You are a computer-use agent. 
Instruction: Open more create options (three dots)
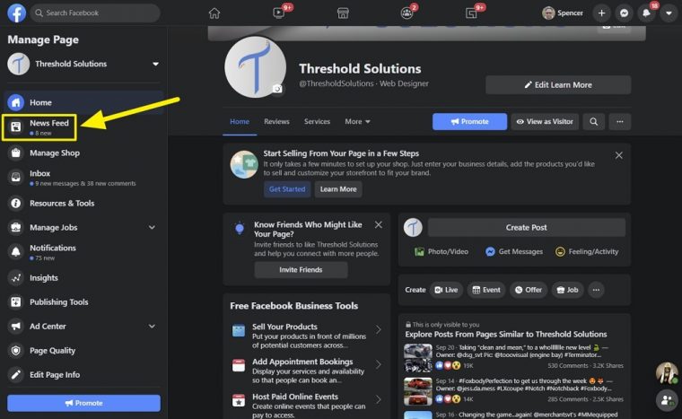click(597, 290)
